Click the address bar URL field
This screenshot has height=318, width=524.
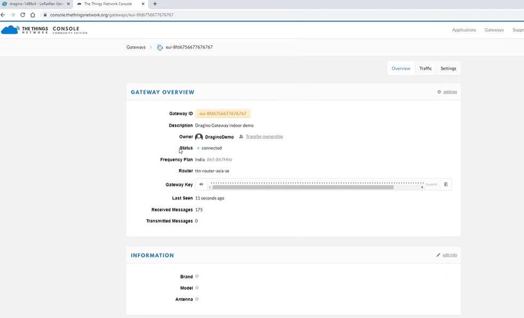tap(112, 15)
